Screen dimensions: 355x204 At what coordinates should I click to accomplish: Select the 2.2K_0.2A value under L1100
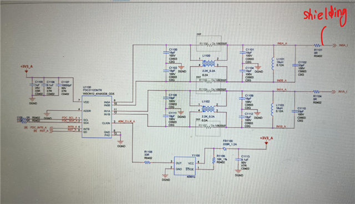(209, 71)
